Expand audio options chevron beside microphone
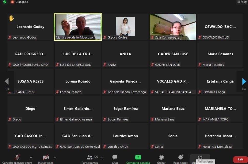This screenshot has width=248, height=164. pos(31,157)
